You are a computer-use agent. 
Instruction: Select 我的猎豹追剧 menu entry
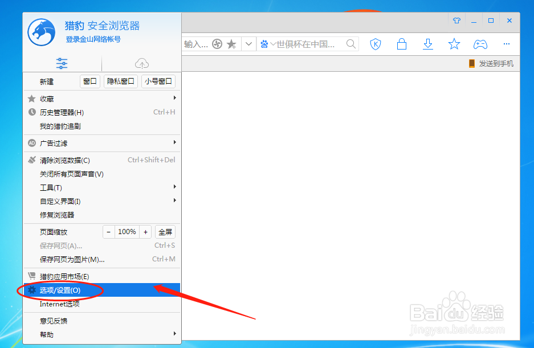pyautogui.click(x=102, y=126)
